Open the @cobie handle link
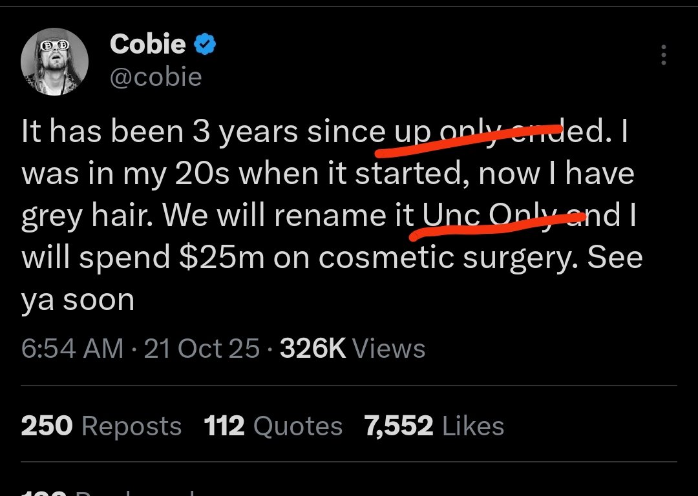Image resolution: width=698 pixels, height=496 pixels. (156, 77)
